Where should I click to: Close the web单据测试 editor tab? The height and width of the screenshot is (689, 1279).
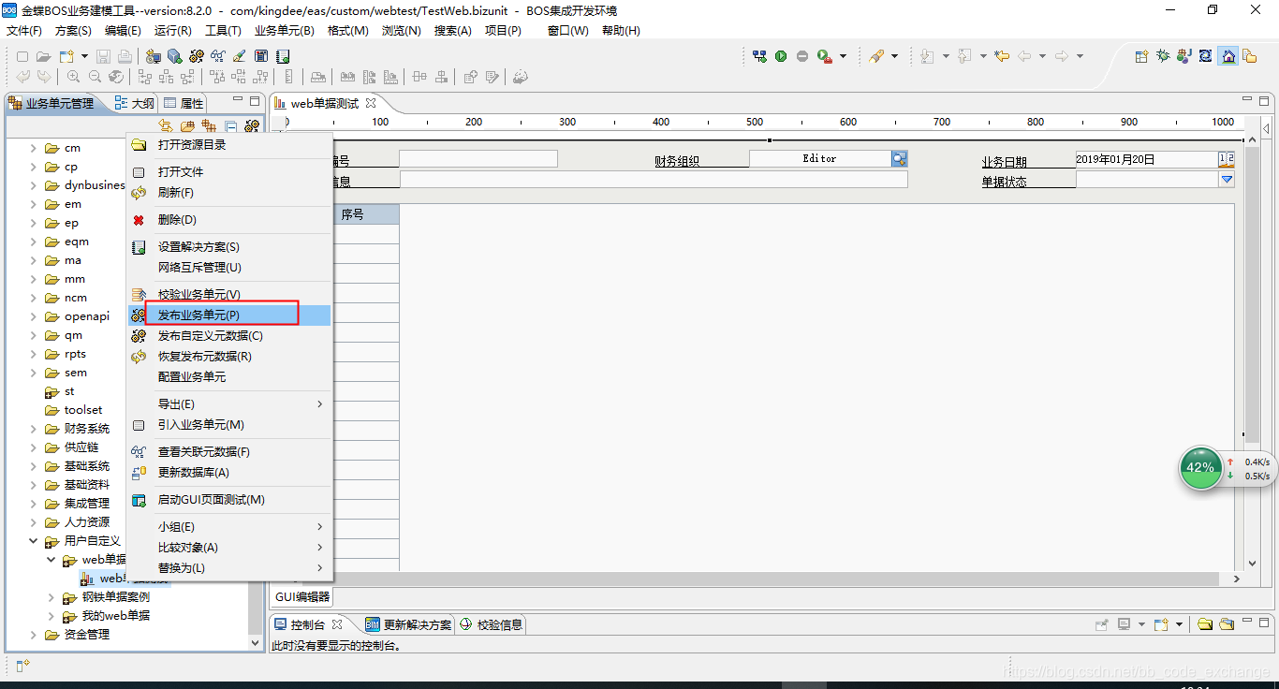[371, 103]
